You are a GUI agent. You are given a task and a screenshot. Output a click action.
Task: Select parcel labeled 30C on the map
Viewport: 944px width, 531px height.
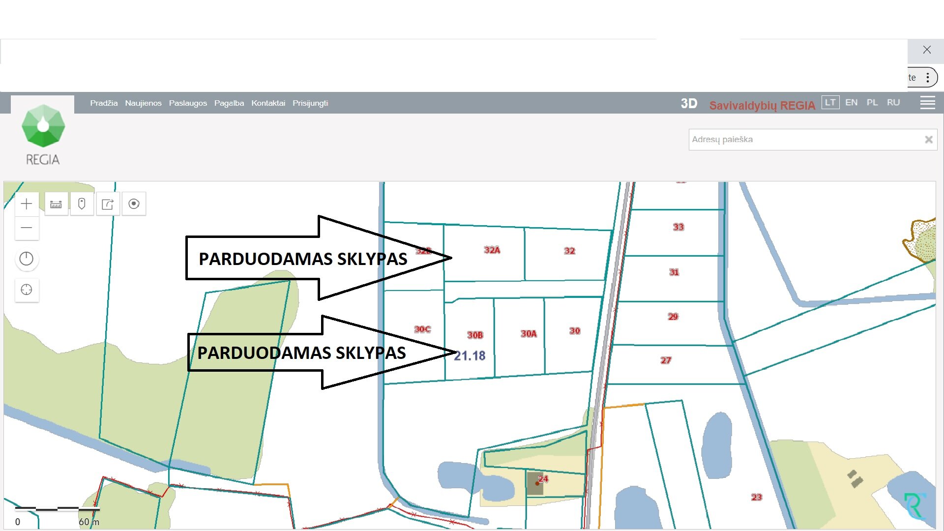[x=422, y=329]
